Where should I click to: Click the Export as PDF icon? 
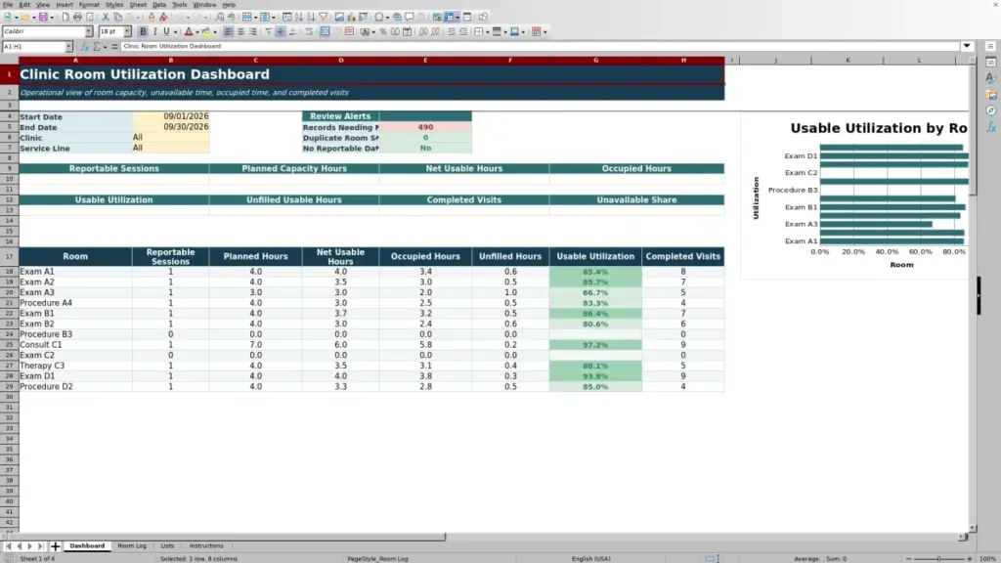(65, 18)
